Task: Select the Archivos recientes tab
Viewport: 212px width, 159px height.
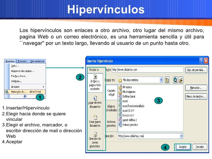Action: [x=111, y=124]
